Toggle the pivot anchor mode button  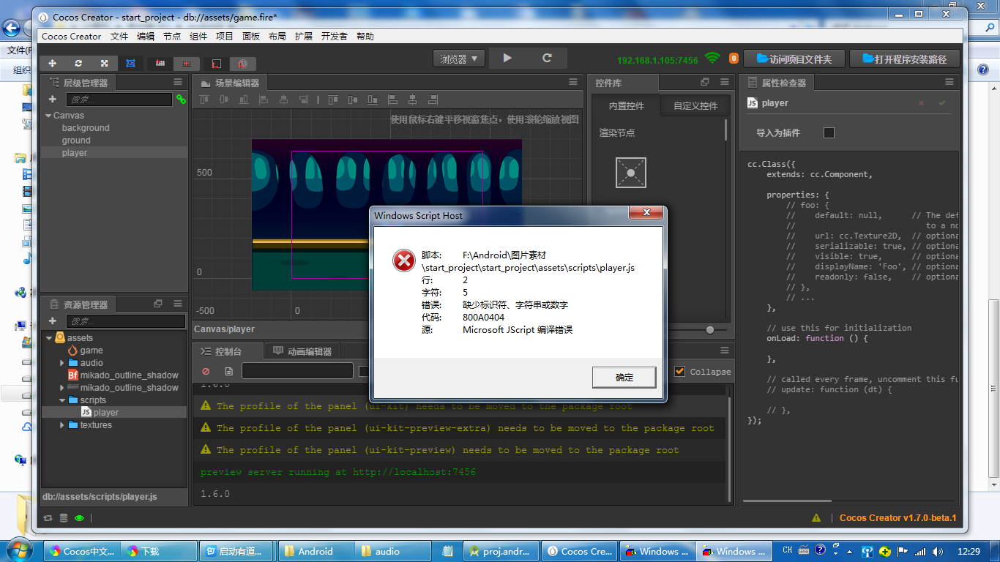tap(160, 64)
